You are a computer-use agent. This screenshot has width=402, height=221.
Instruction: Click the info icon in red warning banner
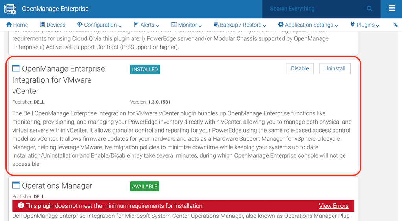point(21,205)
